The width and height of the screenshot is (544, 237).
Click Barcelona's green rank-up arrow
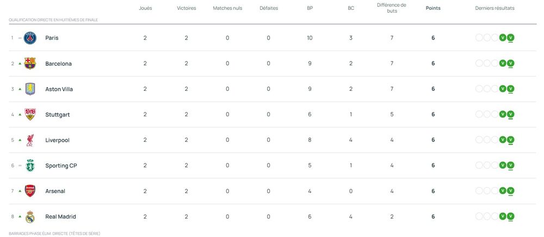(x=20, y=64)
